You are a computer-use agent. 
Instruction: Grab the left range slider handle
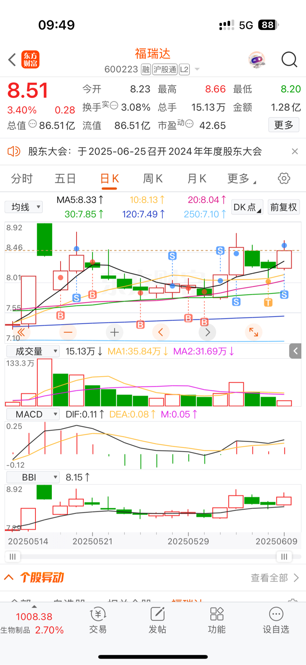click(12, 556)
